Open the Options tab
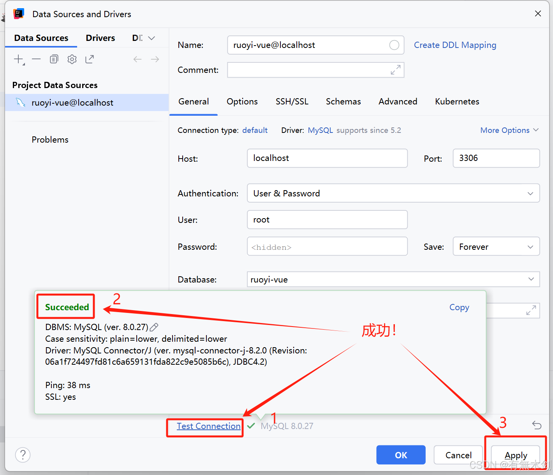 [x=242, y=102]
